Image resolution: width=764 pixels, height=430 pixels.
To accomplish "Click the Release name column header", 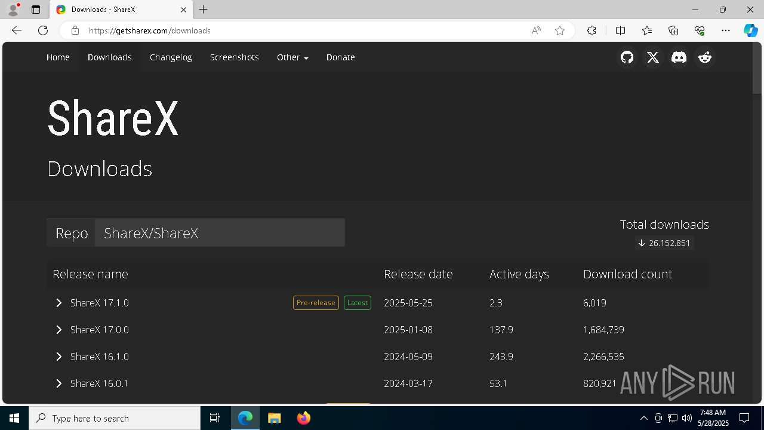I will point(90,274).
